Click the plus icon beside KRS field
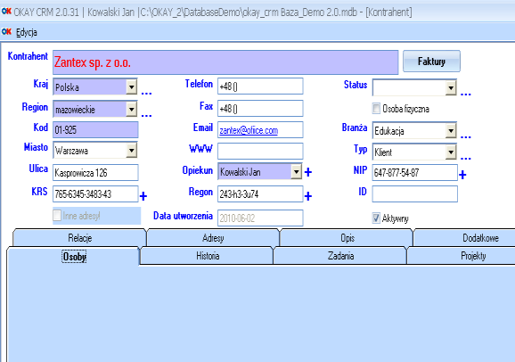This screenshot has width=515, height=362. click(x=143, y=196)
